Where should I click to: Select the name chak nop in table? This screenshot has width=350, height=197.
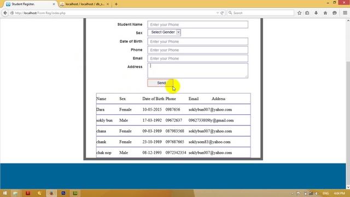click(104, 153)
